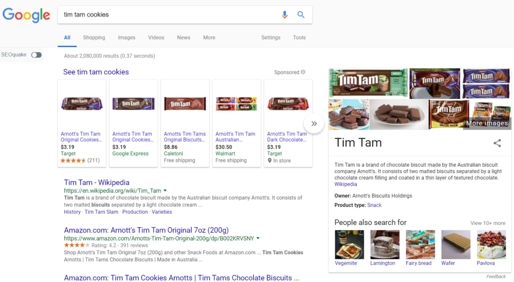Image resolution: width=514 pixels, height=282 pixels.
Task: Open the Amazon Tim Tam Cookies Arnotts result
Action: pos(182,278)
